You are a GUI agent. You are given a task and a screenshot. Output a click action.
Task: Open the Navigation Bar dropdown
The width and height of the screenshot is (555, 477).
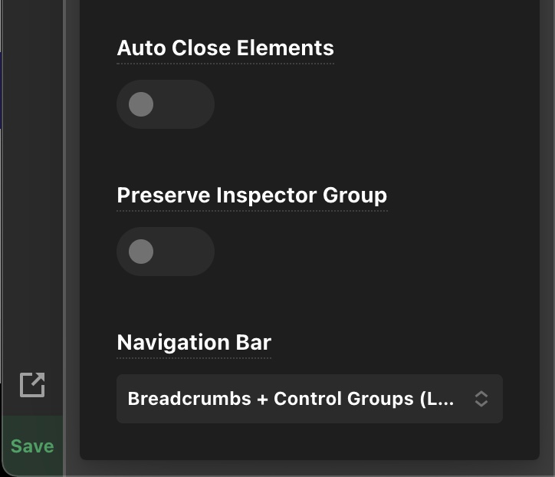tap(310, 399)
